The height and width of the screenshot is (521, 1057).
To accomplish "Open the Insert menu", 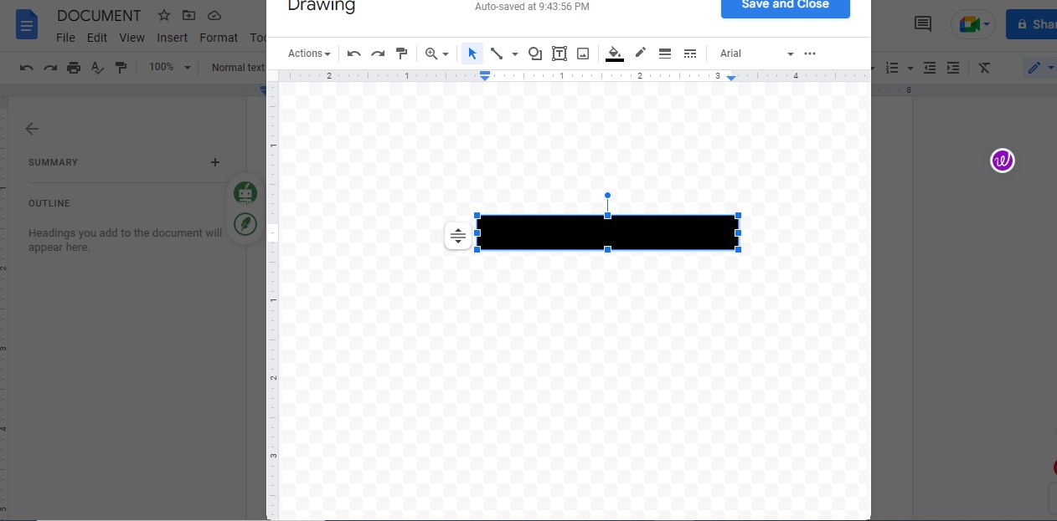I will click(172, 37).
